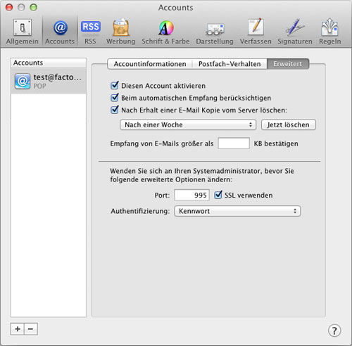Switch to the Accountinformationen tab

(x=150, y=64)
